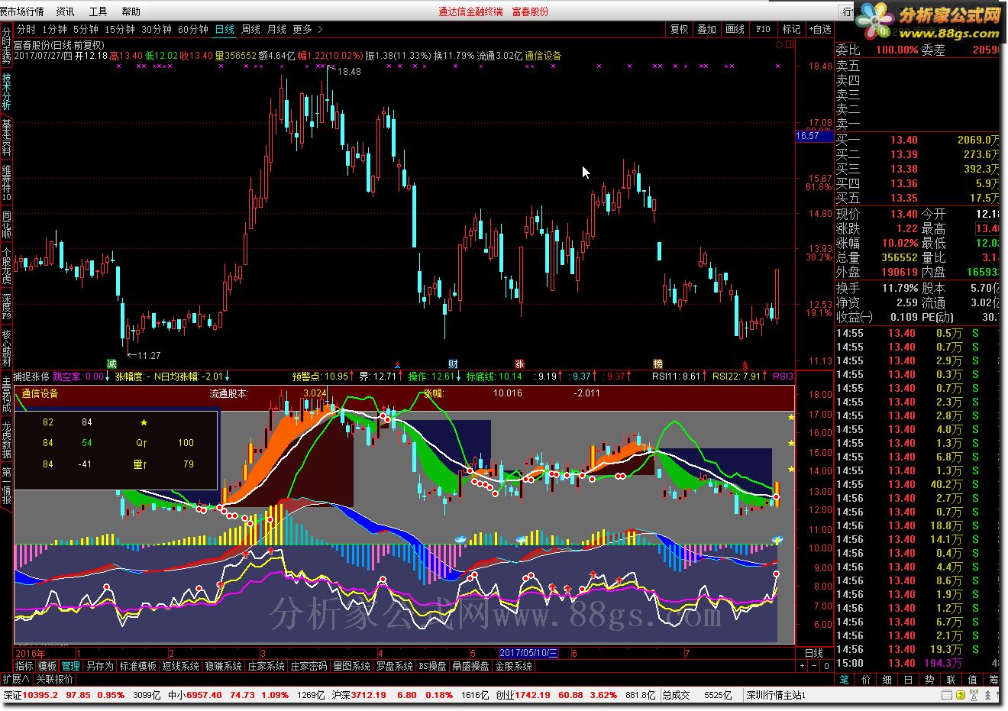This screenshot has width=1008, height=711.
Task: Open the 帮助 menu
Action: (x=131, y=11)
